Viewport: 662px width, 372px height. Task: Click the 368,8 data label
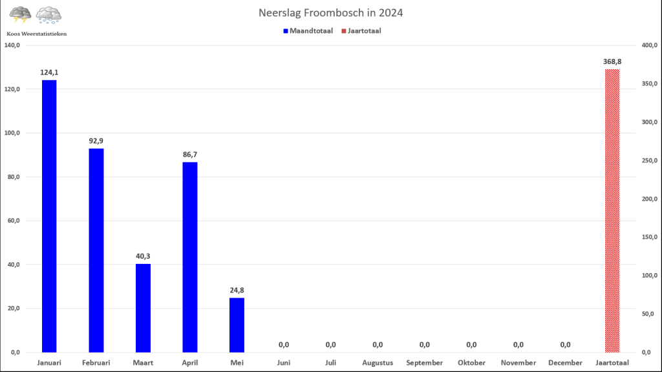[x=612, y=61]
